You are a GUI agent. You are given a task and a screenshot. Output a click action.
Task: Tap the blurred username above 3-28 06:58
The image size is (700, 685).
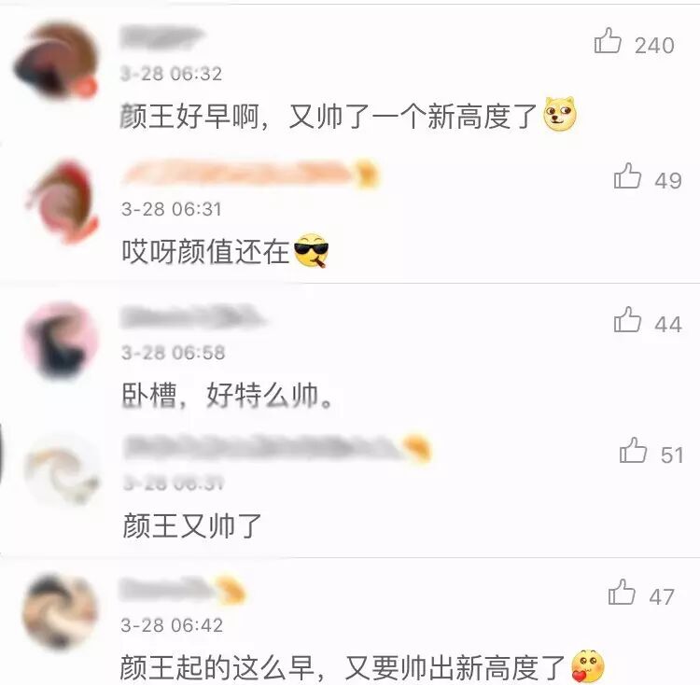193,317
